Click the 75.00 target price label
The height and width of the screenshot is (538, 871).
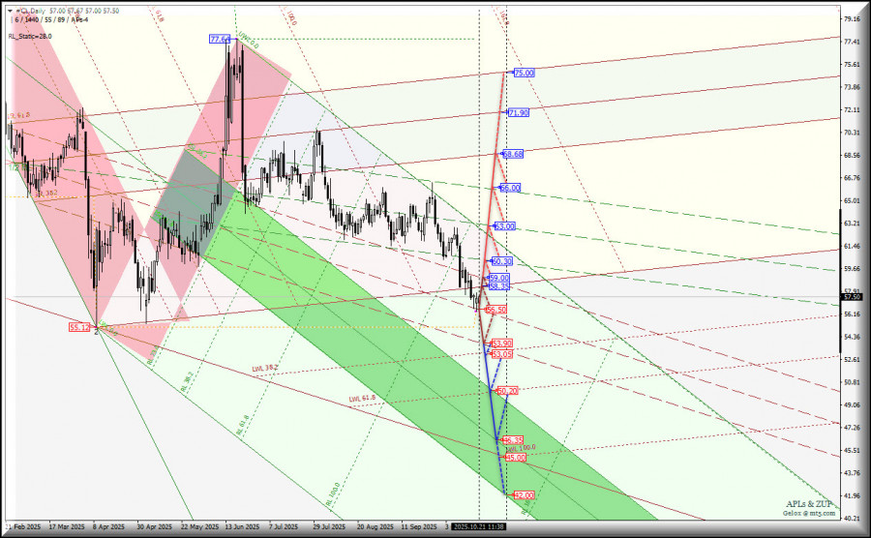[x=524, y=73]
